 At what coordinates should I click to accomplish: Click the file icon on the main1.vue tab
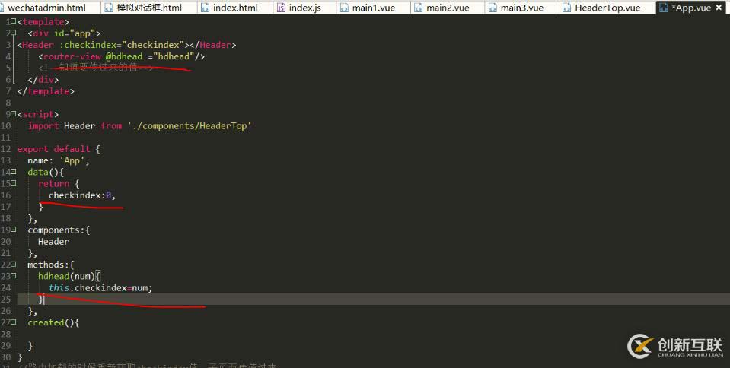pyautogui.click(x=345, y=8)
